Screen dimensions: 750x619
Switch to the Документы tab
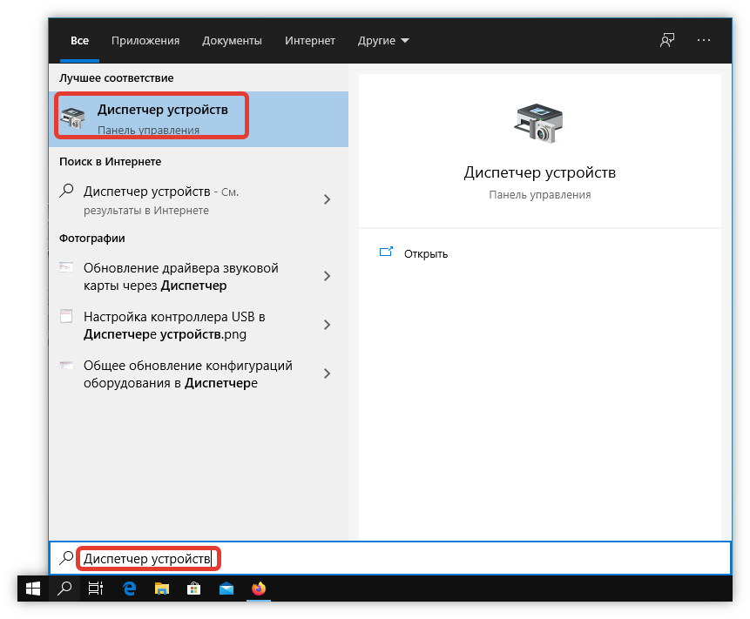(232, 41)
